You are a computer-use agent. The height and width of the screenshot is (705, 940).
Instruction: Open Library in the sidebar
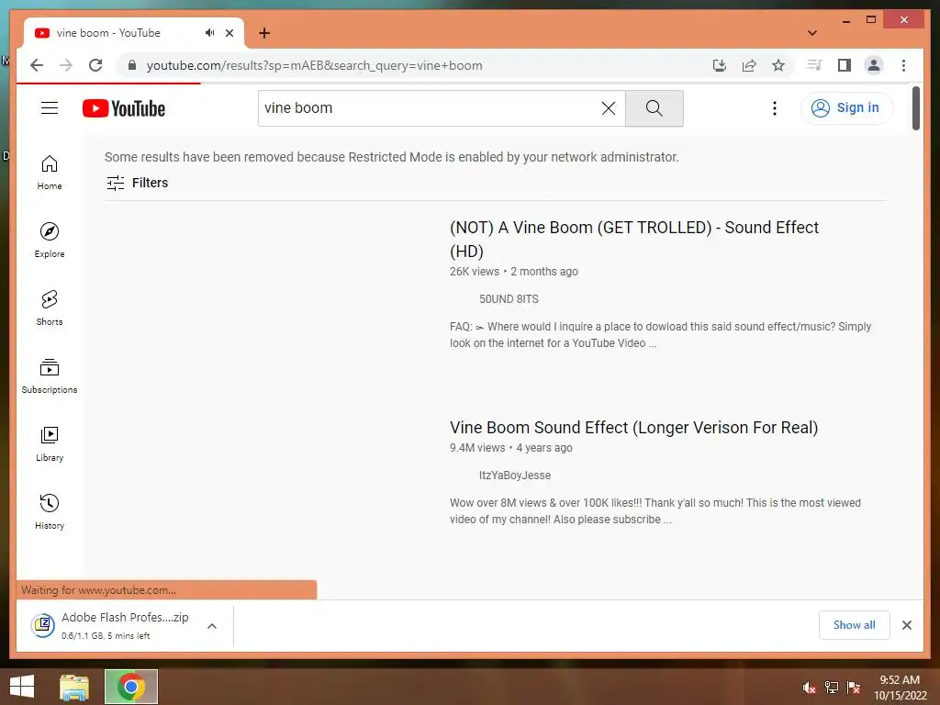pyautogui.click(x=50, y=444)
